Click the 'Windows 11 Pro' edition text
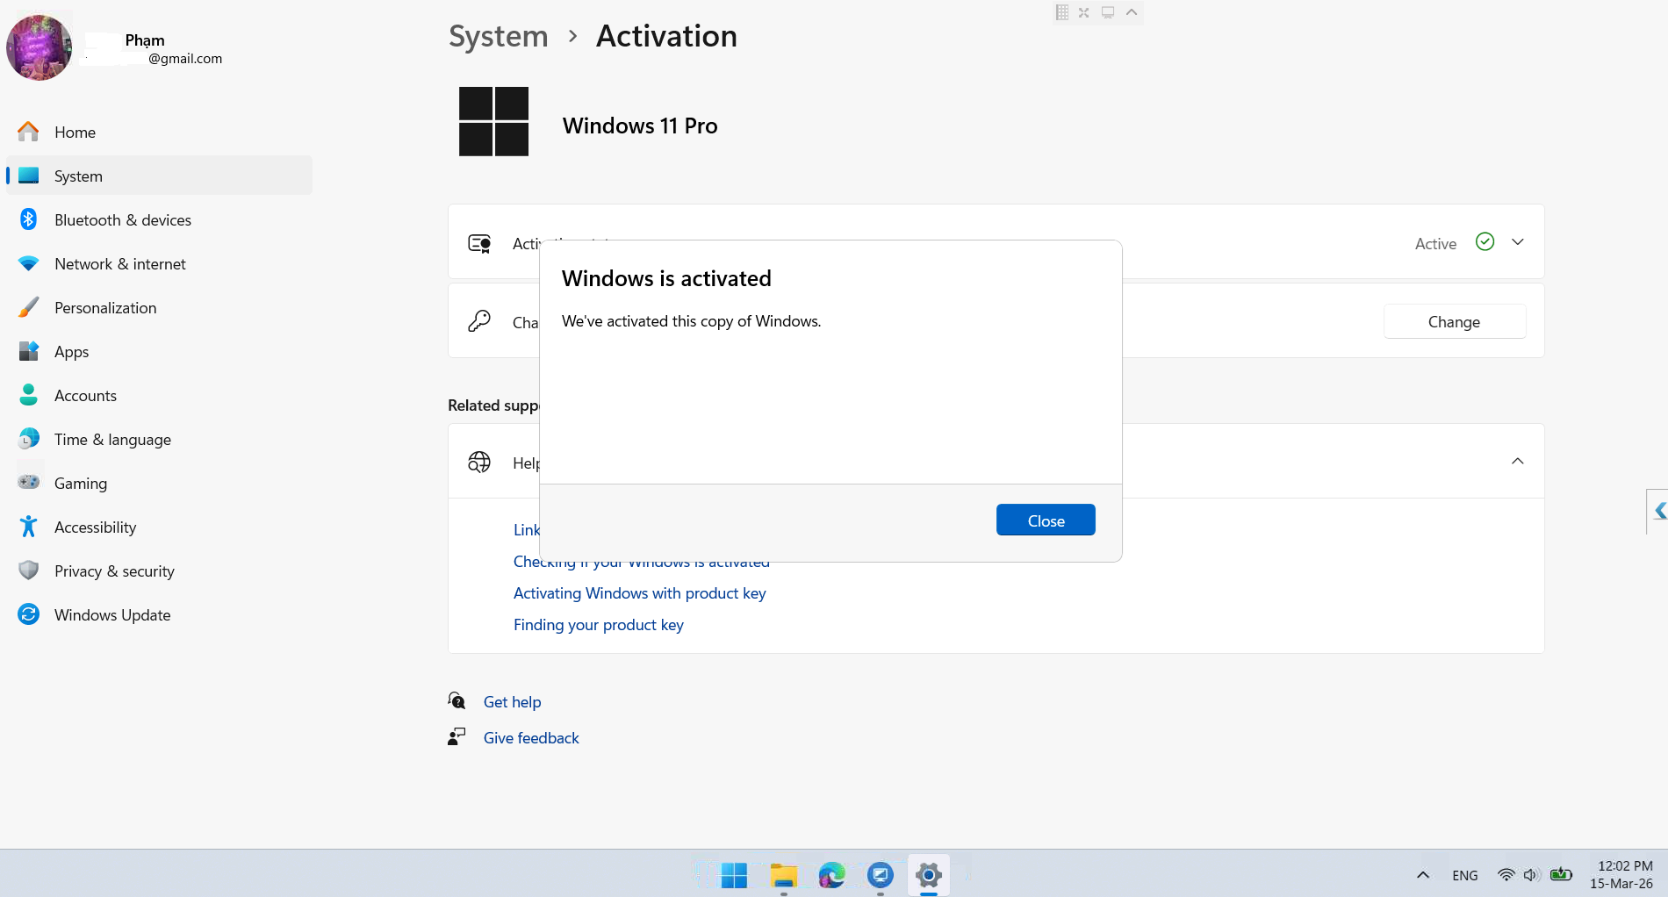This screenshot has width=1668, height=897. (x=640, y=126)
